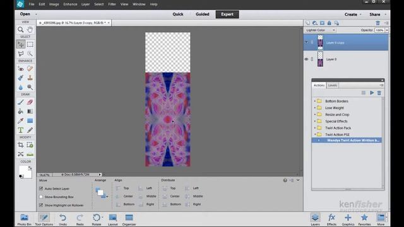Viewport: 404px width, 227px height.
Task: Hide the Layer 0 layer
Action: [306, 59]
